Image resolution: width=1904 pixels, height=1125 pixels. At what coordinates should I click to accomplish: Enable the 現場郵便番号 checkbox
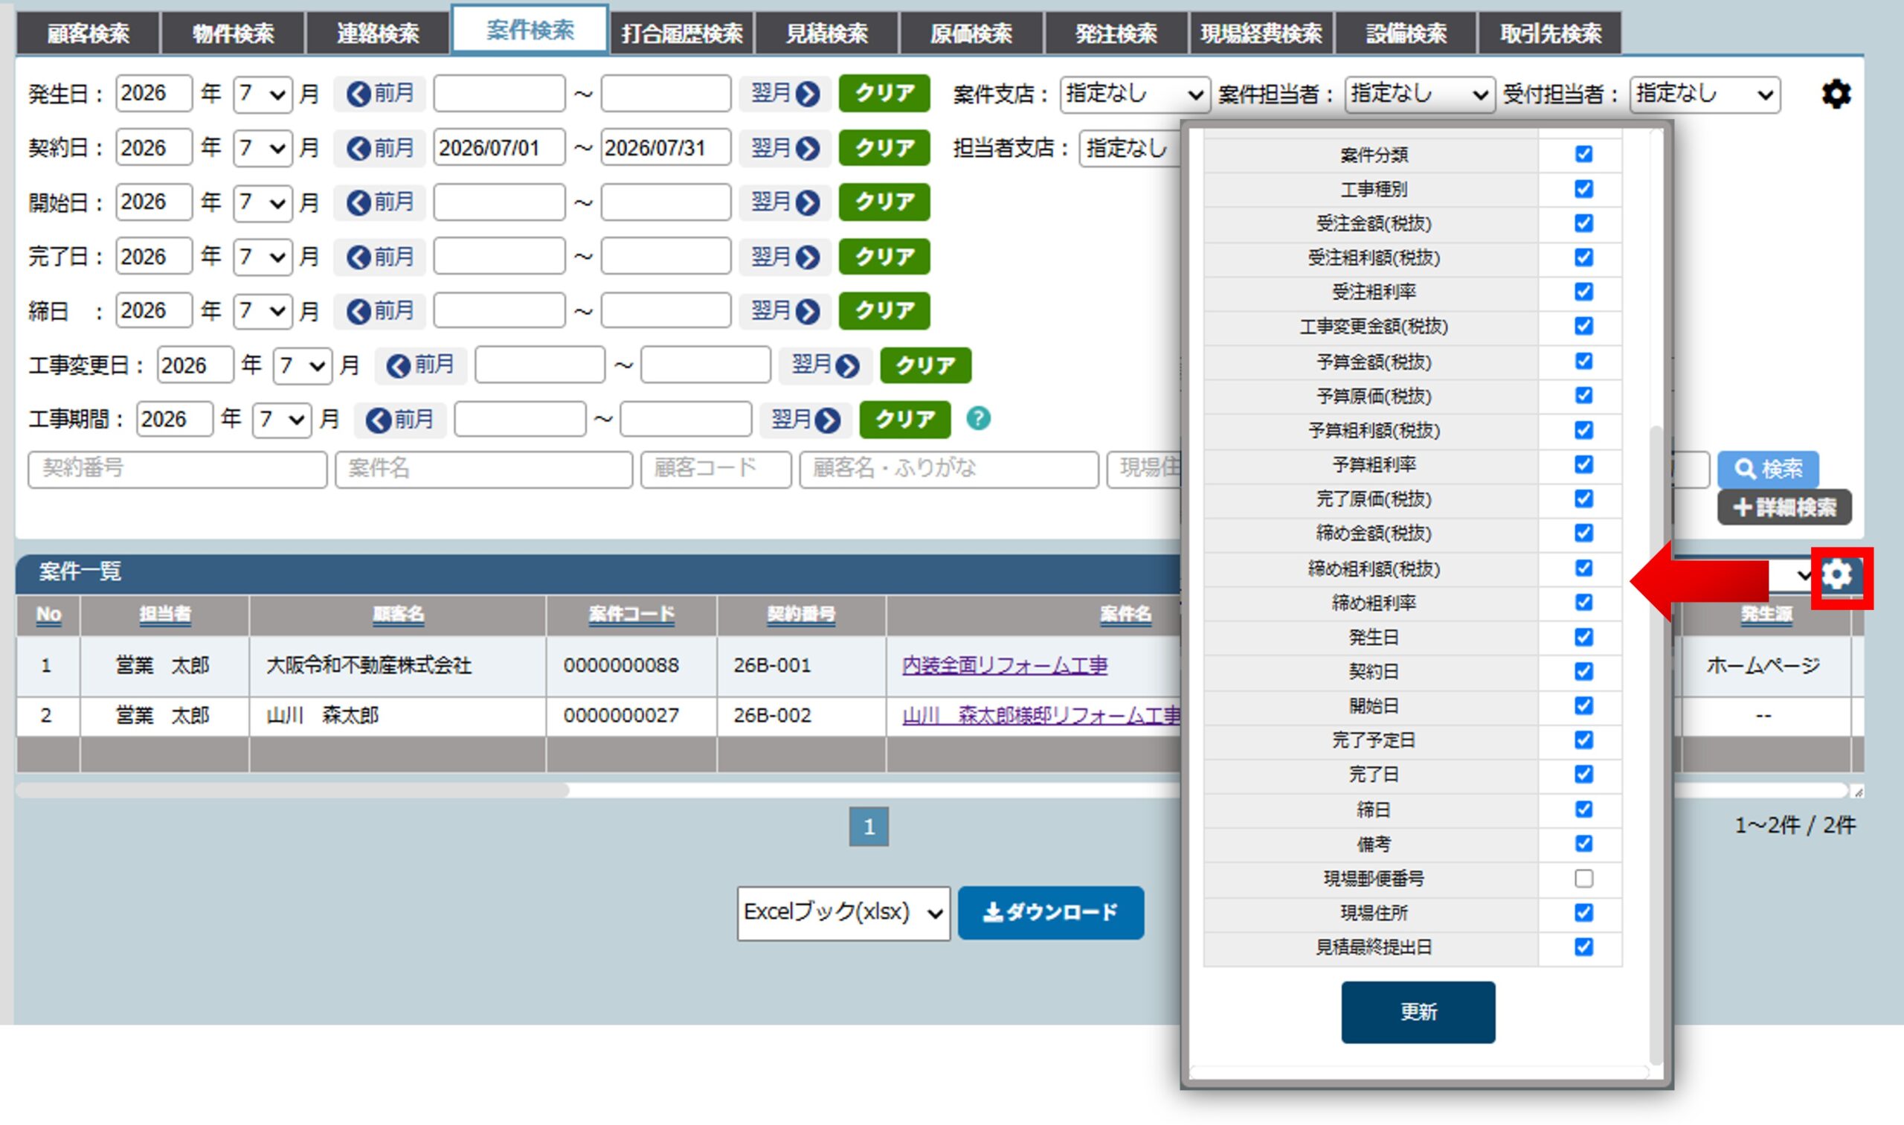point(1583,878)
